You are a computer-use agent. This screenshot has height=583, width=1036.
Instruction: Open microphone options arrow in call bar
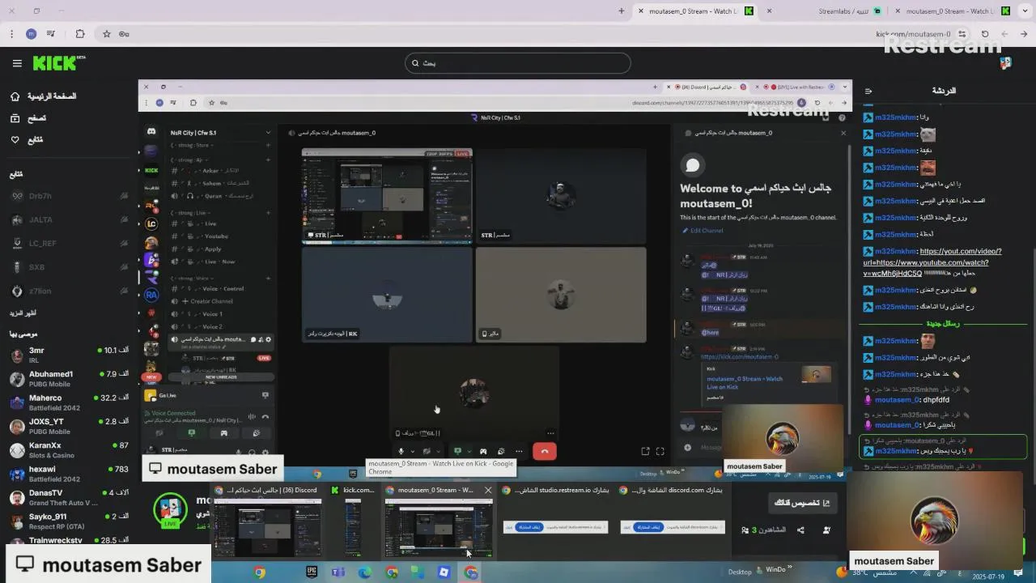pos(412,452)
